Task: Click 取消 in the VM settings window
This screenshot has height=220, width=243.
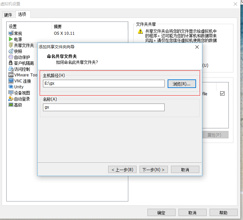Action: 192,213
